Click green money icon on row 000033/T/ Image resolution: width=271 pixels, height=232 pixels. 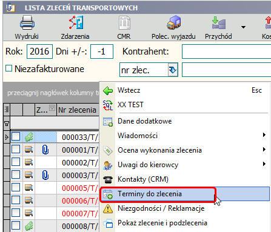(x=29, y=138)
